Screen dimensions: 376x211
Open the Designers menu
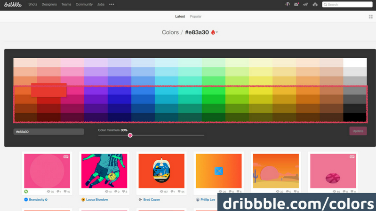click(x=49, y=4)
